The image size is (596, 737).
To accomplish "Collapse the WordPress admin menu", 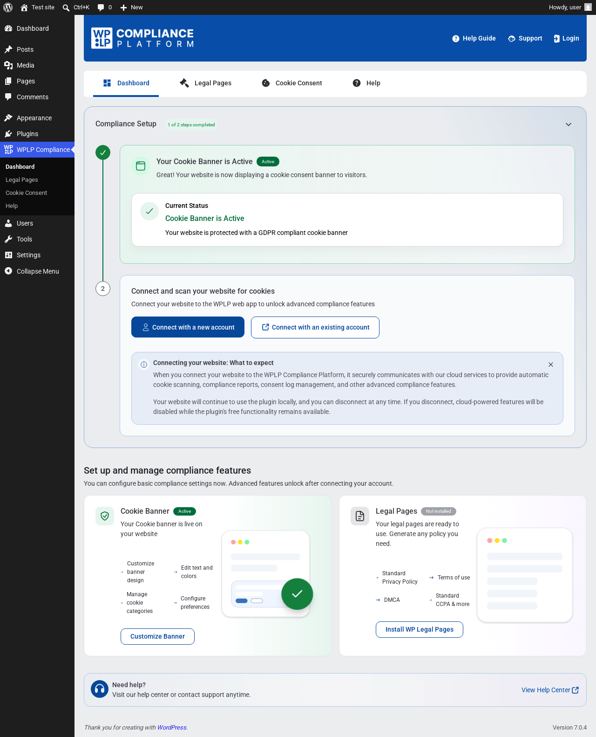I will coord(37,271).
